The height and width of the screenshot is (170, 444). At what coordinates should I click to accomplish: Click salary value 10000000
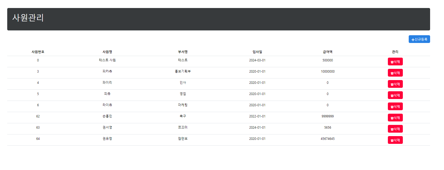click(328, 72)
